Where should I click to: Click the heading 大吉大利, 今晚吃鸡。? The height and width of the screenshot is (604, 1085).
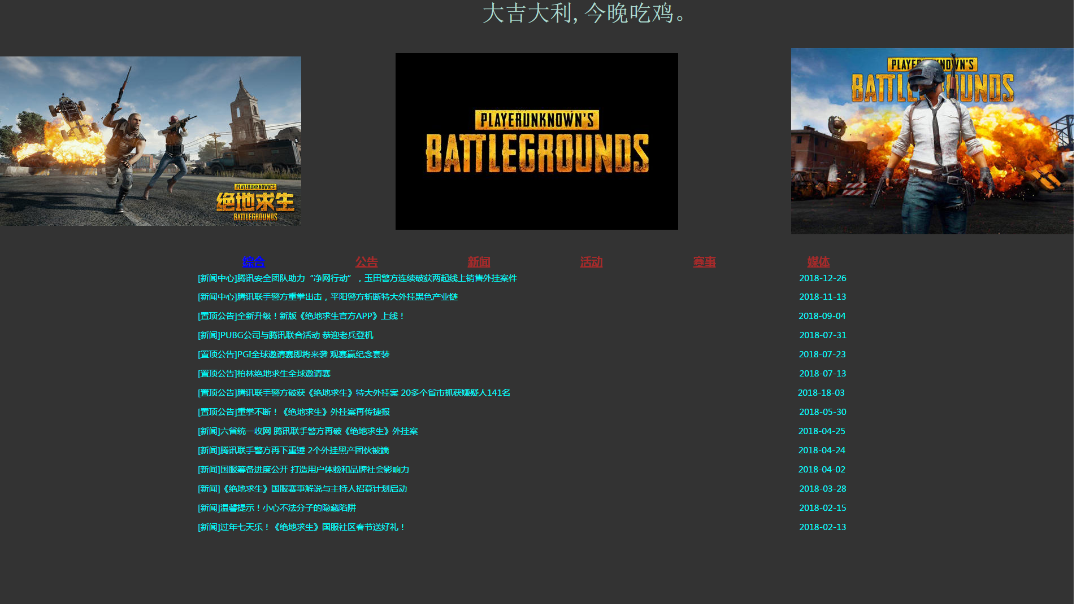click(585, 13)
